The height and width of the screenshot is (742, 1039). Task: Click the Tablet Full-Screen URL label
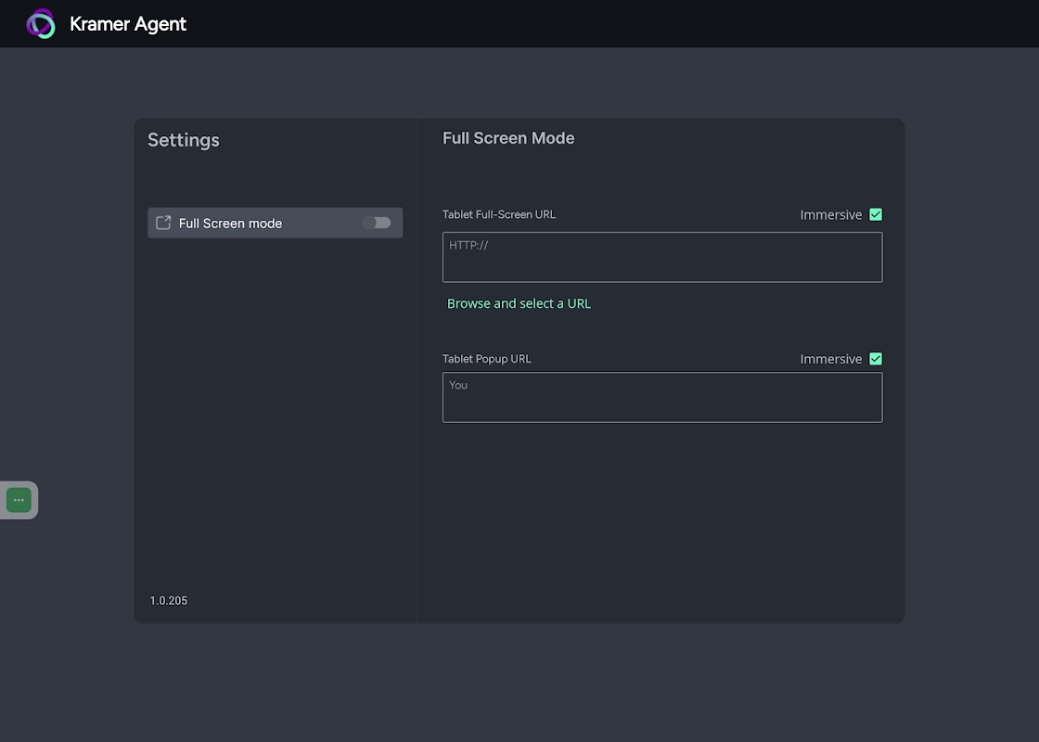[499, 214]
